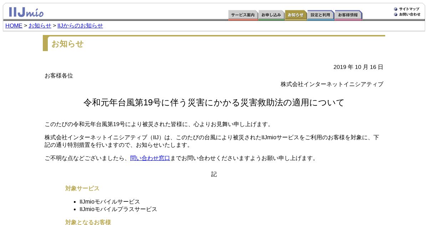Click the お知らせ breadcrumb link

40,26
